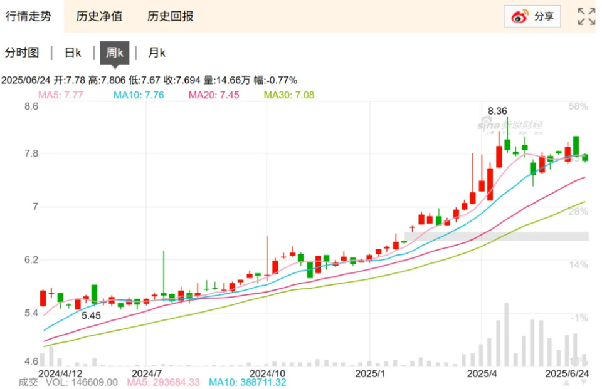Select the 周k chart view
Viewport: 602px width, 389px height.
point(114,53)
